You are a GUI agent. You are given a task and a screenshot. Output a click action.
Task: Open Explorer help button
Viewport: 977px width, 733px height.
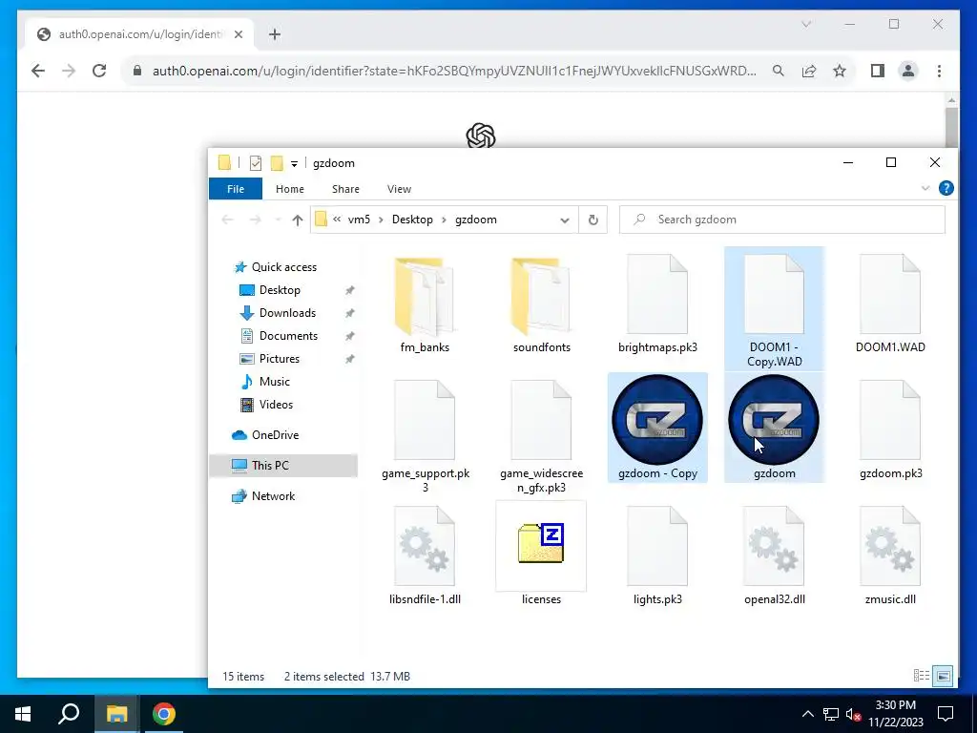[946, 188]
